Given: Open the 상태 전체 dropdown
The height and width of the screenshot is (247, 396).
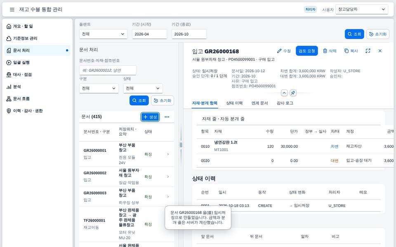Looking at the screenshot, I should (x=143, y=89).
